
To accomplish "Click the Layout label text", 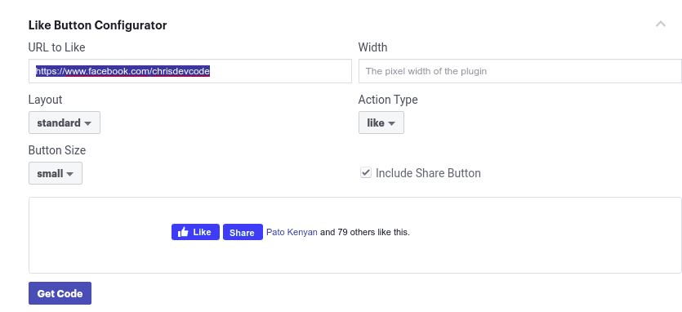I will click(x=45, y=100).
